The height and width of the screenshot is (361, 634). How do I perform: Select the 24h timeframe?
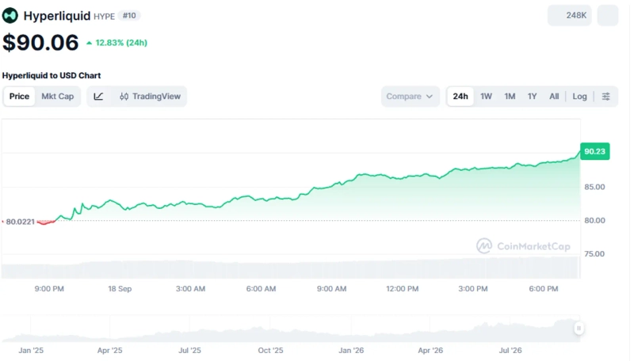point(460,97)
